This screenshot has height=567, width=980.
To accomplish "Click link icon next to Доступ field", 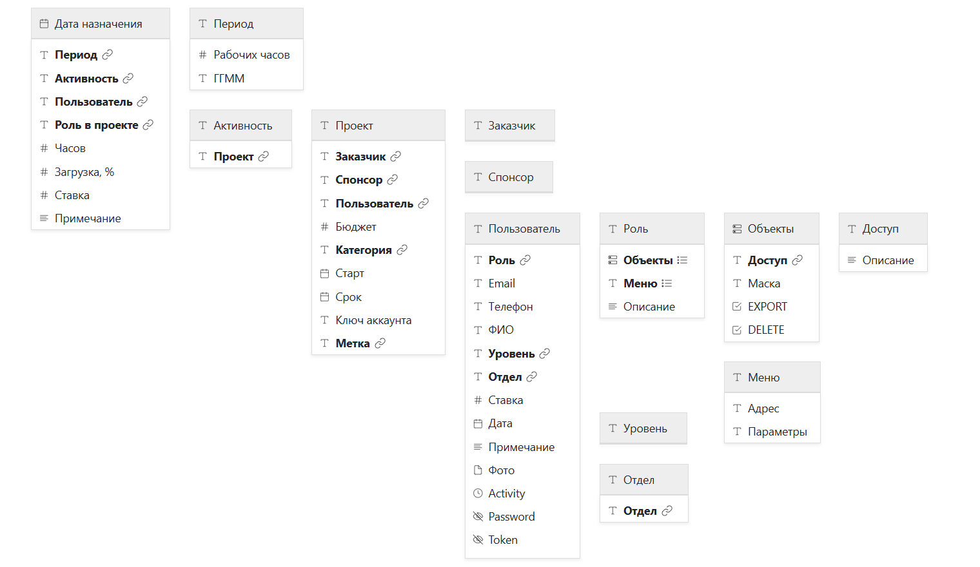I will (x=798, y=260).
